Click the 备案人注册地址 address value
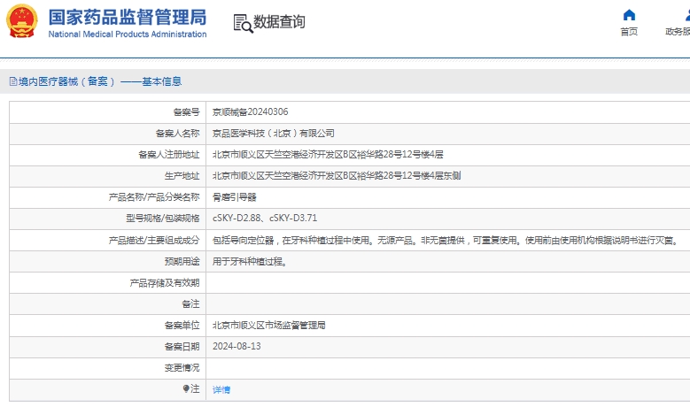Screen dimensions: 690x407 click(328, 154)
